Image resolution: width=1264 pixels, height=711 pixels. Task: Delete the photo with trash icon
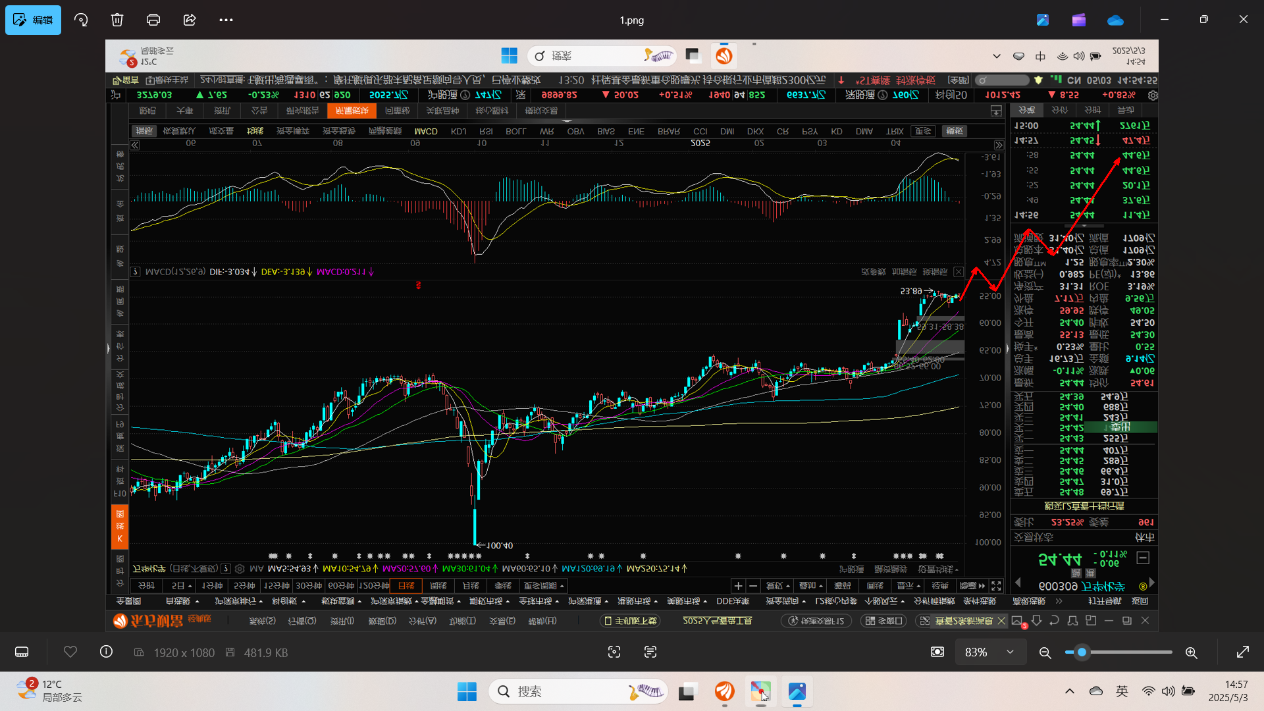(x=117, y=20)
